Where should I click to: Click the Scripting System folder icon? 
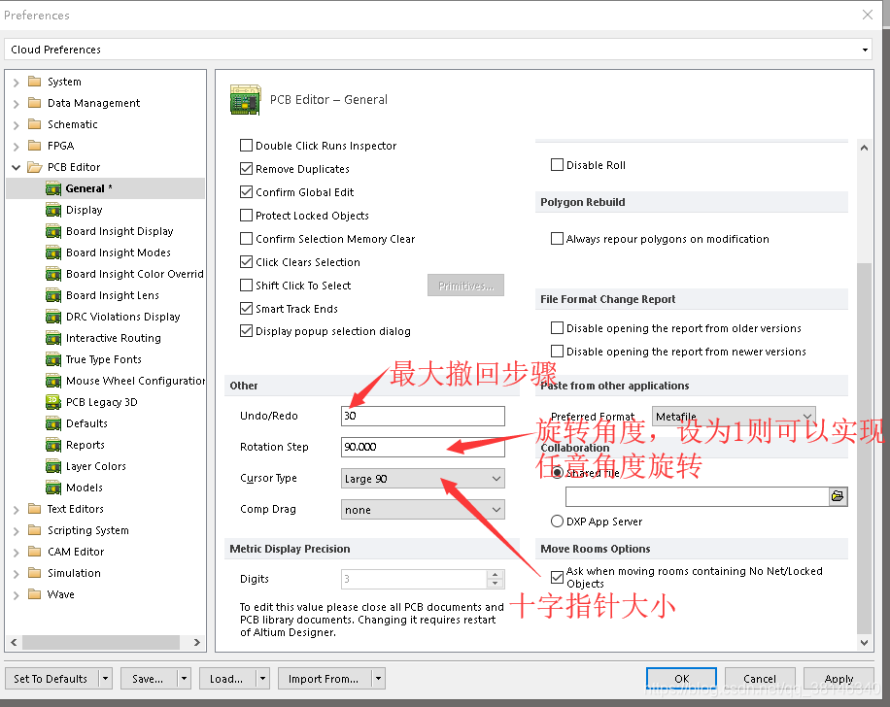(x=35, y=530)
